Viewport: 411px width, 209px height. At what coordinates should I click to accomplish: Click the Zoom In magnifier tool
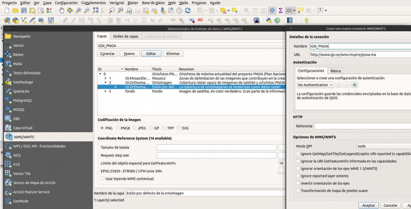79,10
